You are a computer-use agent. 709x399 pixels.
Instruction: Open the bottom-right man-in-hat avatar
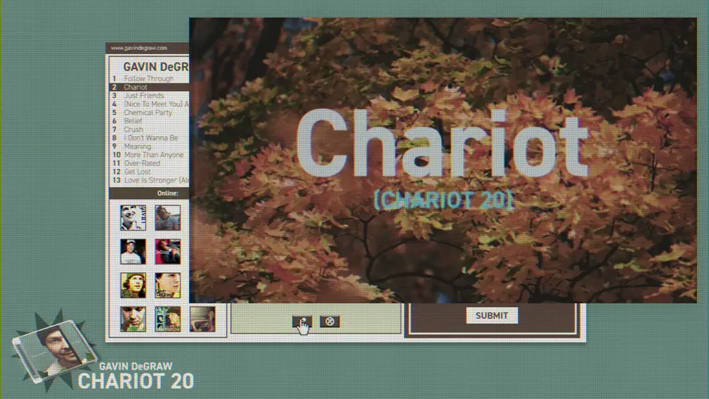(x=167, y=320)
